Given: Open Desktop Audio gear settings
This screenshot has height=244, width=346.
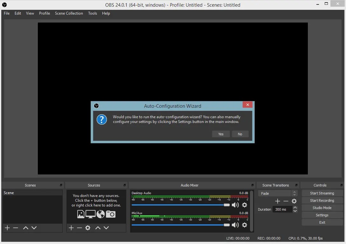Looking at the screenshot, I should (245, 205).
